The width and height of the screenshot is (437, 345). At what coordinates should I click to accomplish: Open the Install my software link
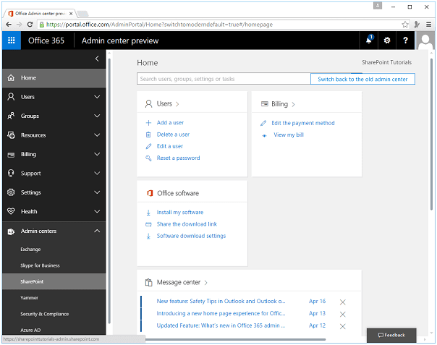(179, 213)
